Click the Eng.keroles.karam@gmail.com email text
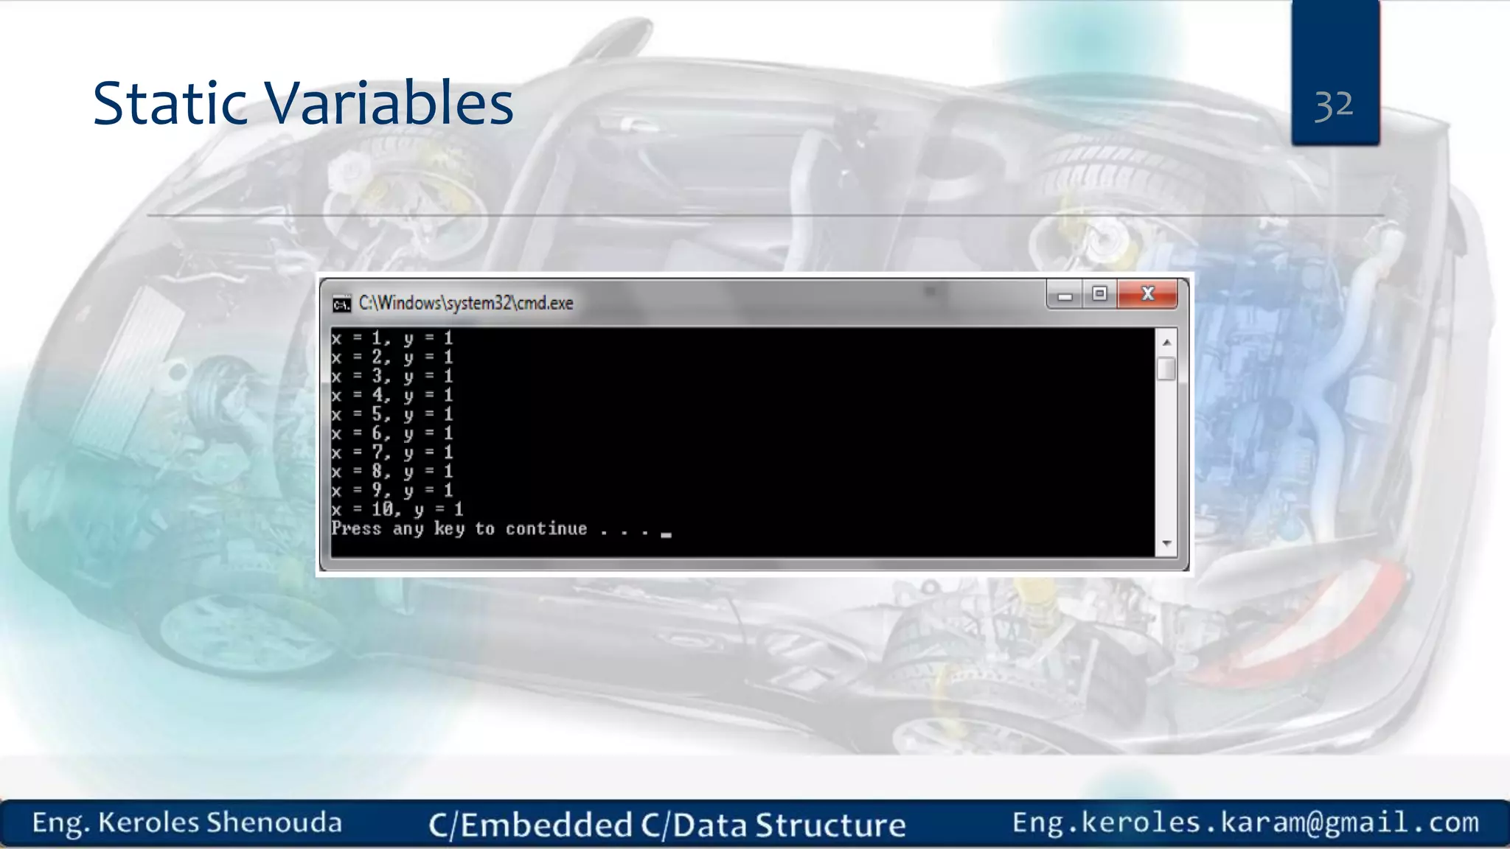The width and height of the screenshot is (1510, 849). [1245, 822]
